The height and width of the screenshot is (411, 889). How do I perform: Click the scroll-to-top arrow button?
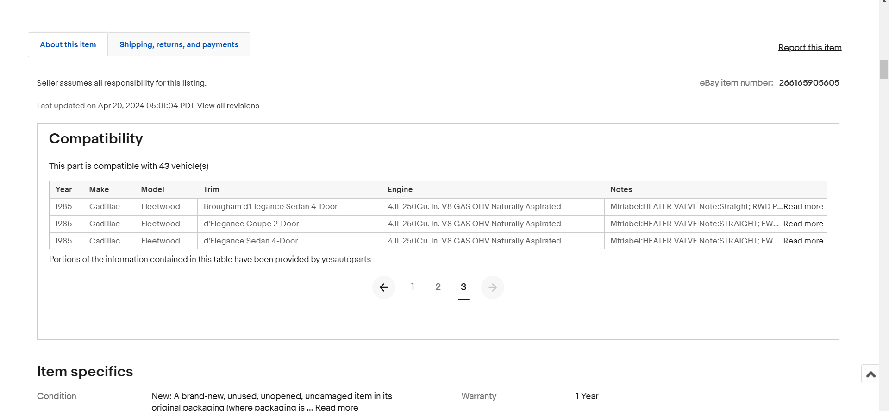point(870,374)
